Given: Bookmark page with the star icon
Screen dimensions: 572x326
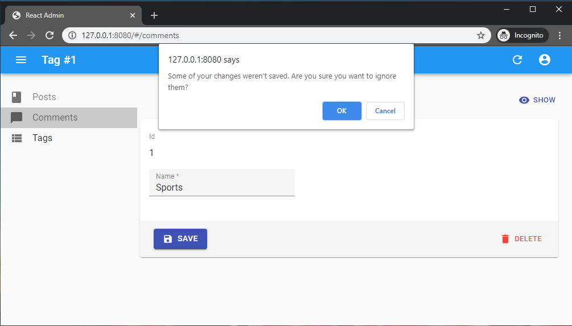Looking at the screenshot, I should (481, 35).
